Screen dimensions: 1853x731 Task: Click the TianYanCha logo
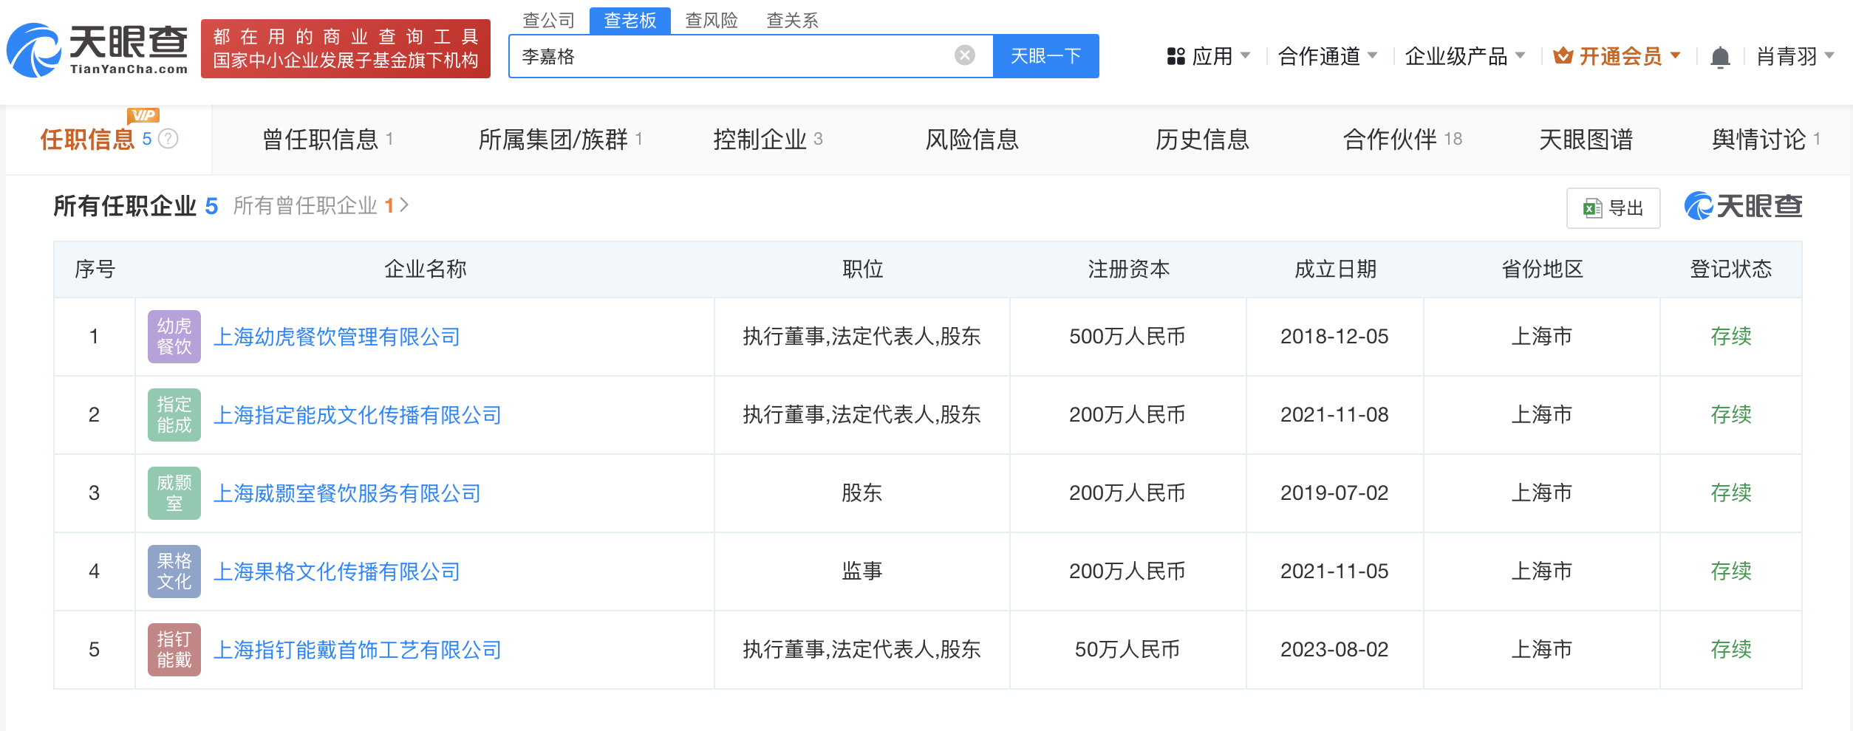98,49
